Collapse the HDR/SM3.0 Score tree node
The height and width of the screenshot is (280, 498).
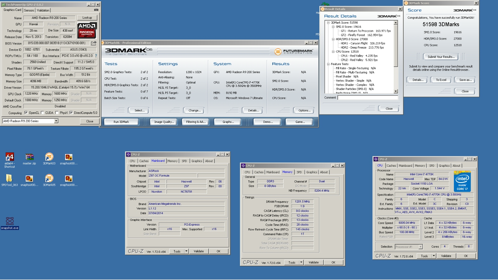point(333,39)
